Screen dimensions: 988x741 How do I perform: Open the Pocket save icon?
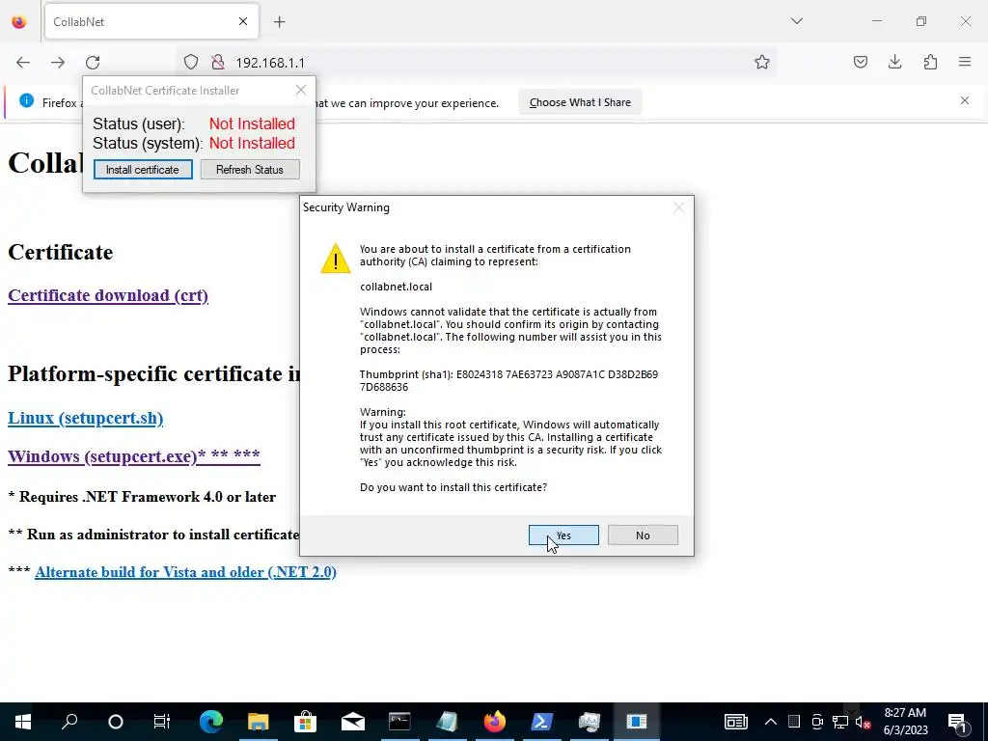[860, 62]
